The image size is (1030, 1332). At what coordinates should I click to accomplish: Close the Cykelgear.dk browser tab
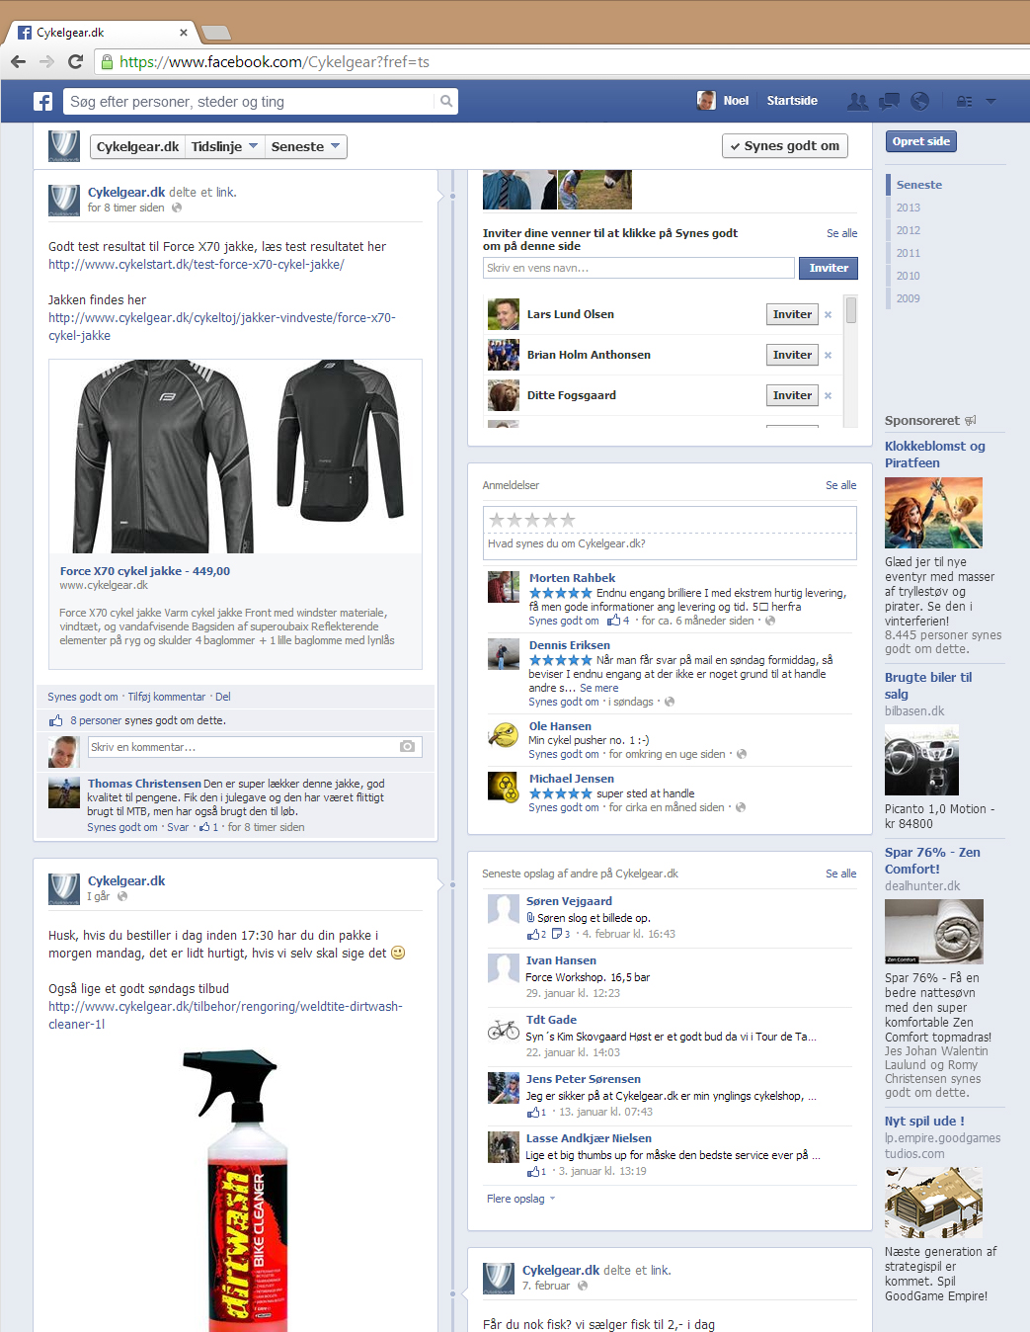(184, 33)
